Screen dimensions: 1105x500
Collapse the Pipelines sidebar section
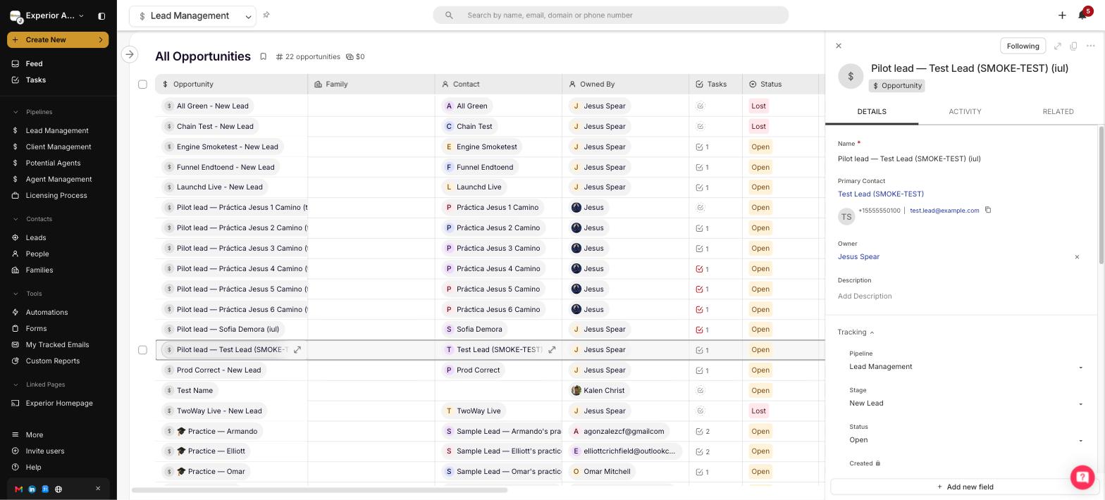point(16,112)
